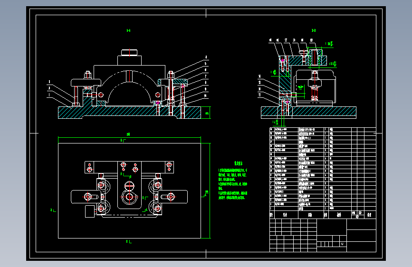Select the green horizontal width dimension line
Viewport: 412px width, 267px height.
[129, 137]
